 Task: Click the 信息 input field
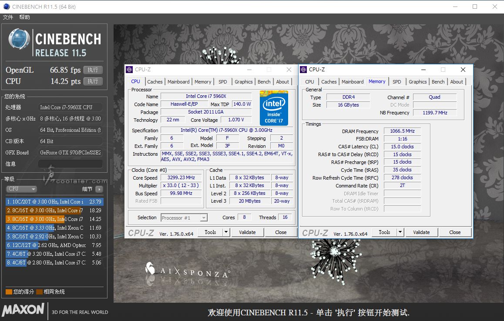[x=71, y=164]
